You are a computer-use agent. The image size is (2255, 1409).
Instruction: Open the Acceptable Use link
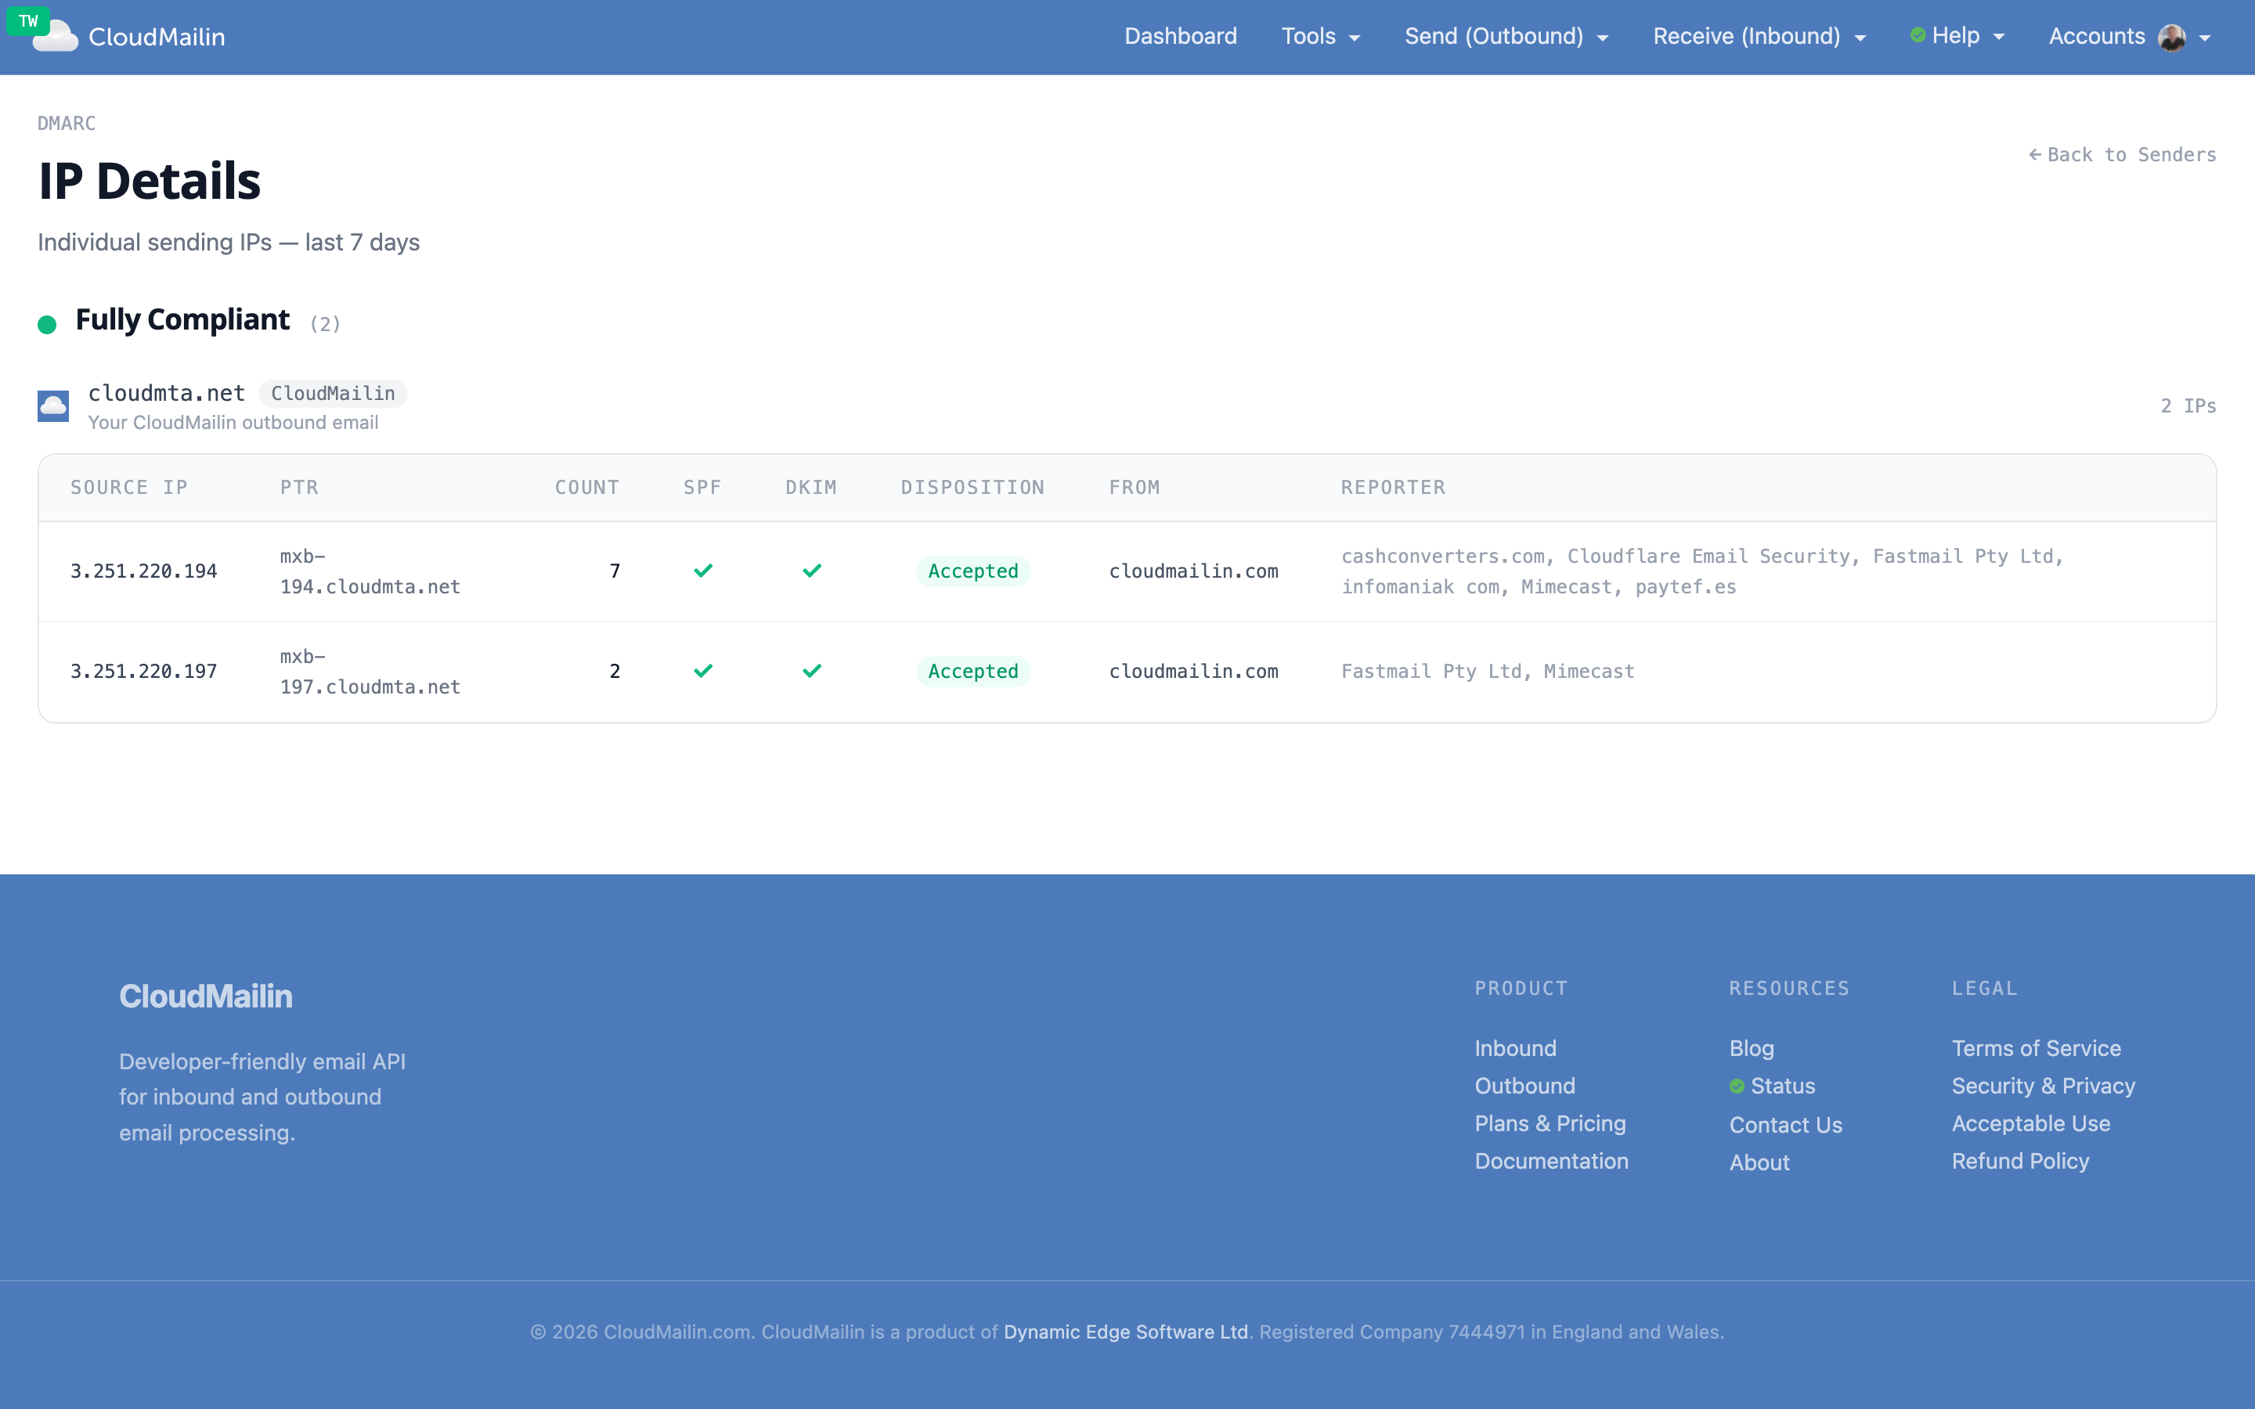(2031, 1124)
